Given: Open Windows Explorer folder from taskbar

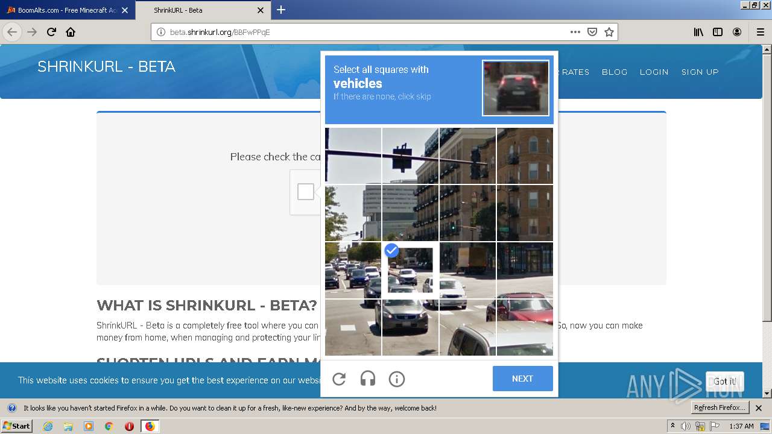Looking at the screenshot, I should coord(68,426).
